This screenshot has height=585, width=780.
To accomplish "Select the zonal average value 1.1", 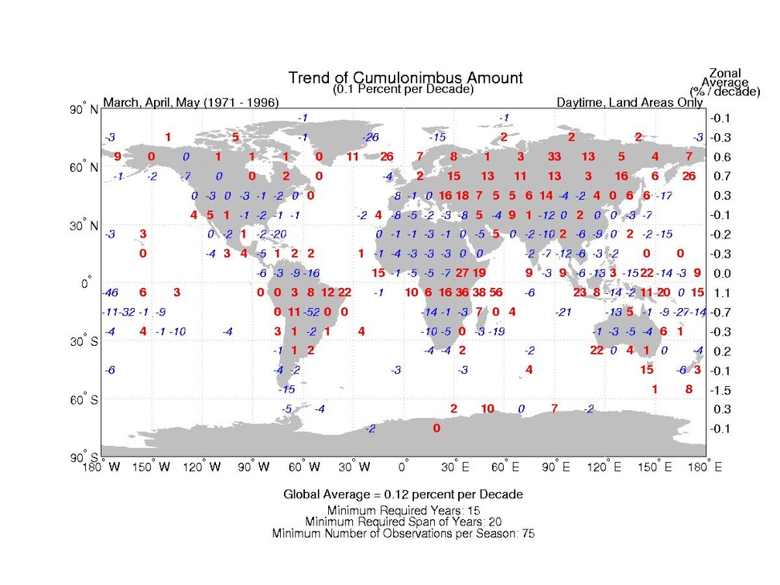I will pos(720,293).
